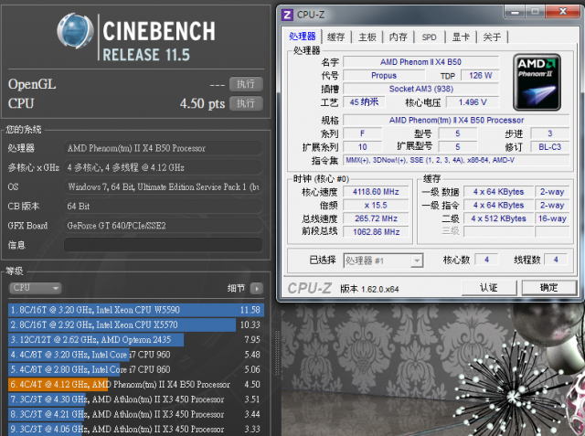
Task: Switch to the SPD tab
Action: pyautogui.click(x=429, y=37)
